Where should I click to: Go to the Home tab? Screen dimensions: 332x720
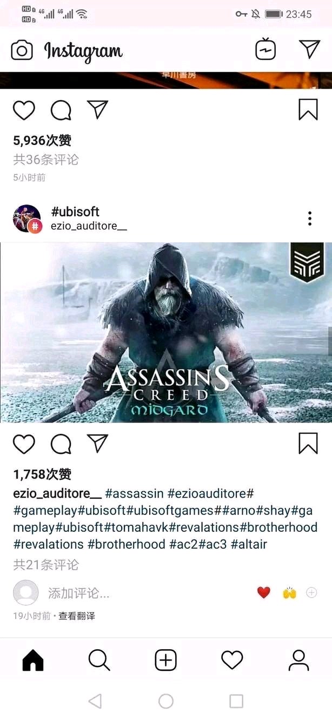pos(33,660)
